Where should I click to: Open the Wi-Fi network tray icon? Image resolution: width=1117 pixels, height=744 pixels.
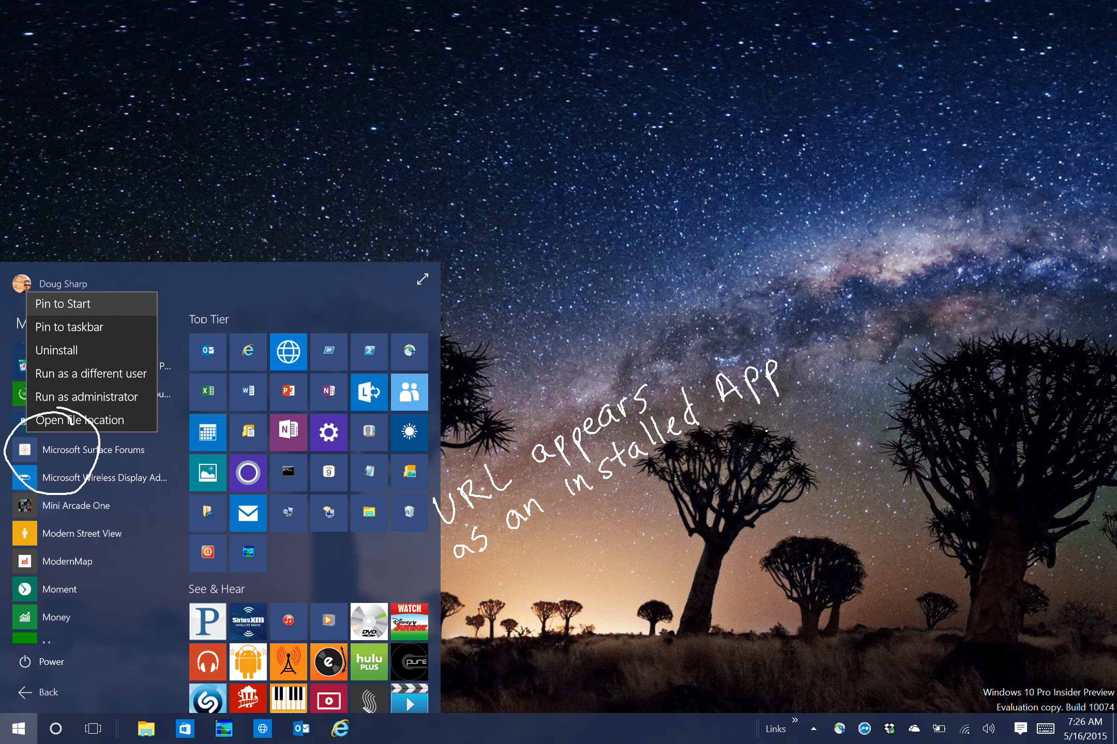[964, 729]
